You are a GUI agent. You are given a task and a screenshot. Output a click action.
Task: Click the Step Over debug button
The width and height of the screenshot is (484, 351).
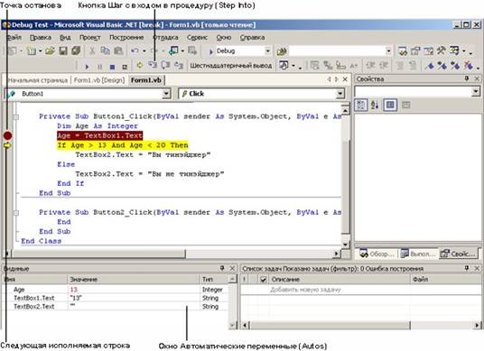166,65
